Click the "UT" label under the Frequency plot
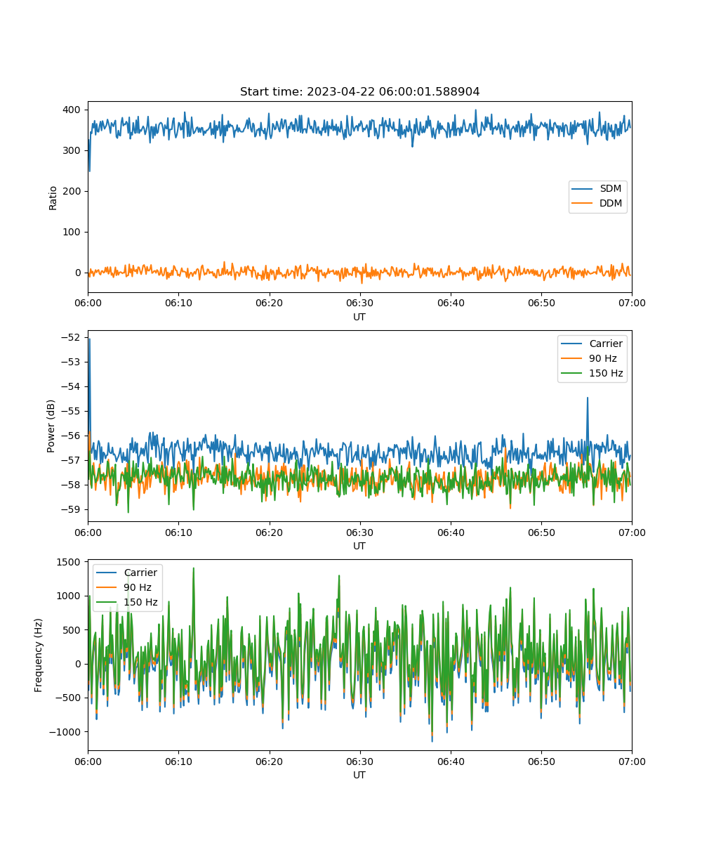This screenshot has height=843, width=702. pyautogui.click(x=359, y=775)
